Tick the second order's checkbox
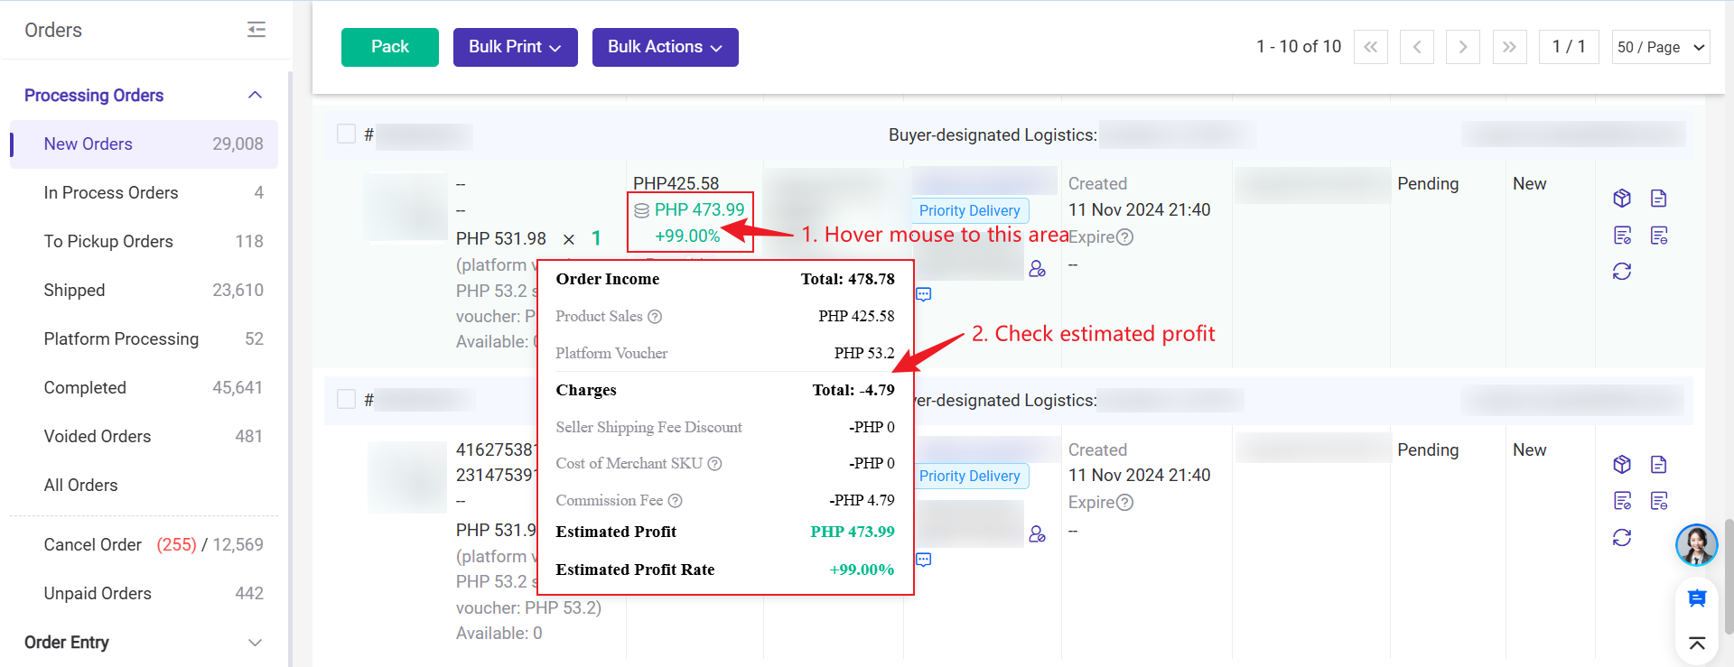 pos(346,399)
